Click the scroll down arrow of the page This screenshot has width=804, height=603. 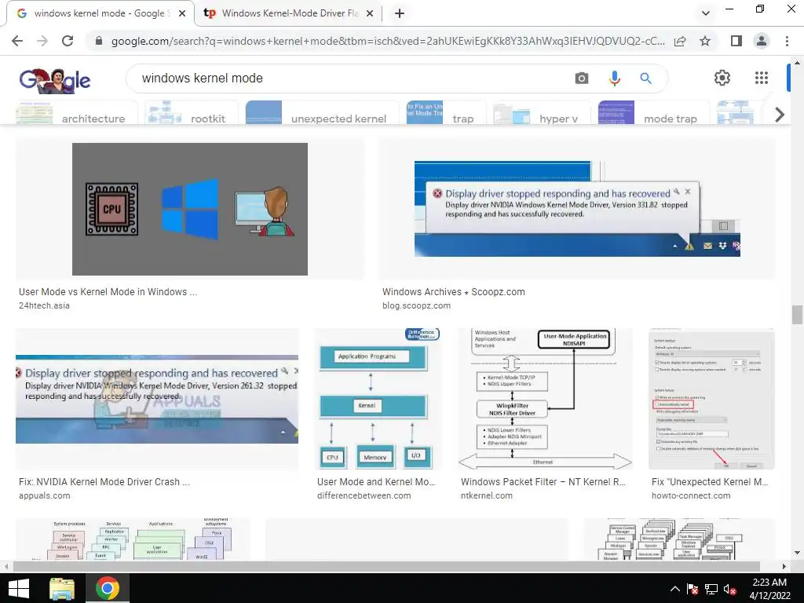tap(797, 553)
